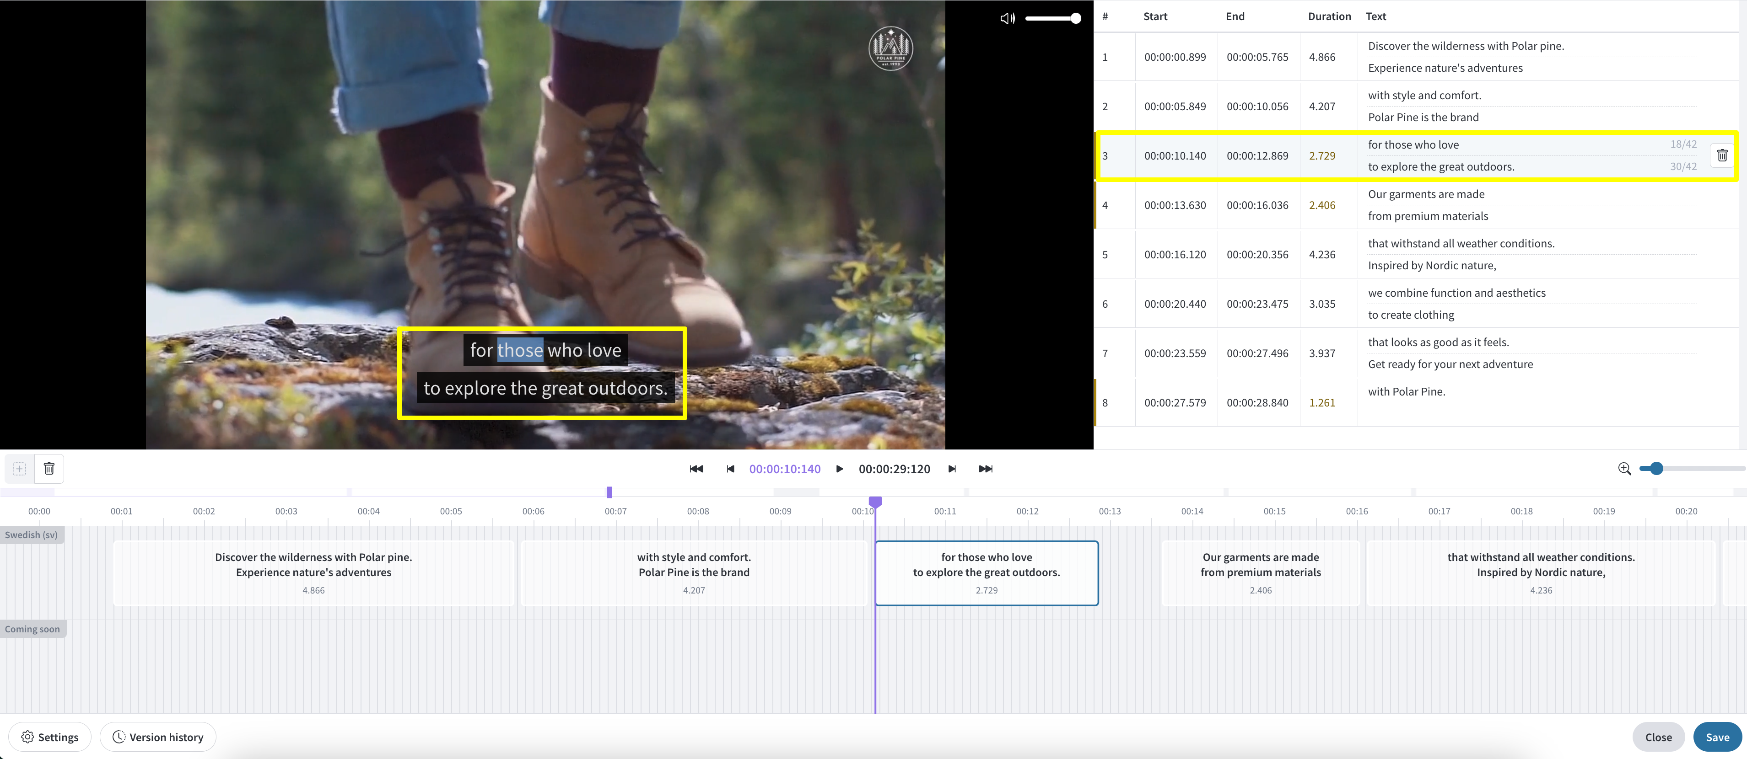Edit text 'Get ready for your next adventure'
Image resolution: width=1747 pixels, height=759 pixels.
click(x=1450, y=364)
